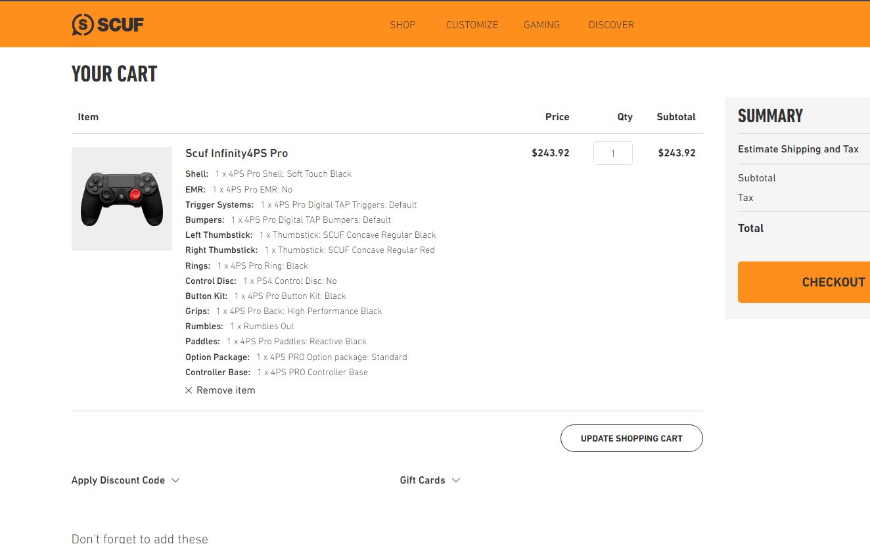870x544 pixels.
Task: Click the $243.92 subtotal value
Action: click(x=677, y=153)
